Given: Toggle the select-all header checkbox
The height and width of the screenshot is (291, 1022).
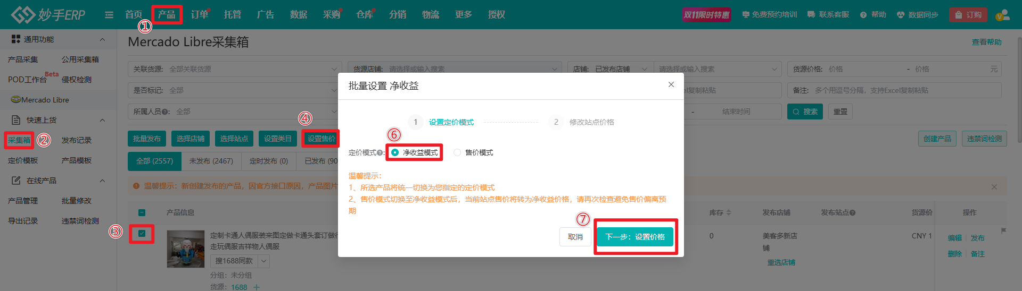Looking at the screenshot, I should (x=142, y=212).
